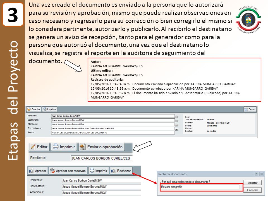Click the Aprobar con reservas button
Viewport: 268px width, 201px height.
click(x=68, y=171)
